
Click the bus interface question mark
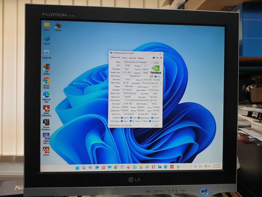click(160, 83)
